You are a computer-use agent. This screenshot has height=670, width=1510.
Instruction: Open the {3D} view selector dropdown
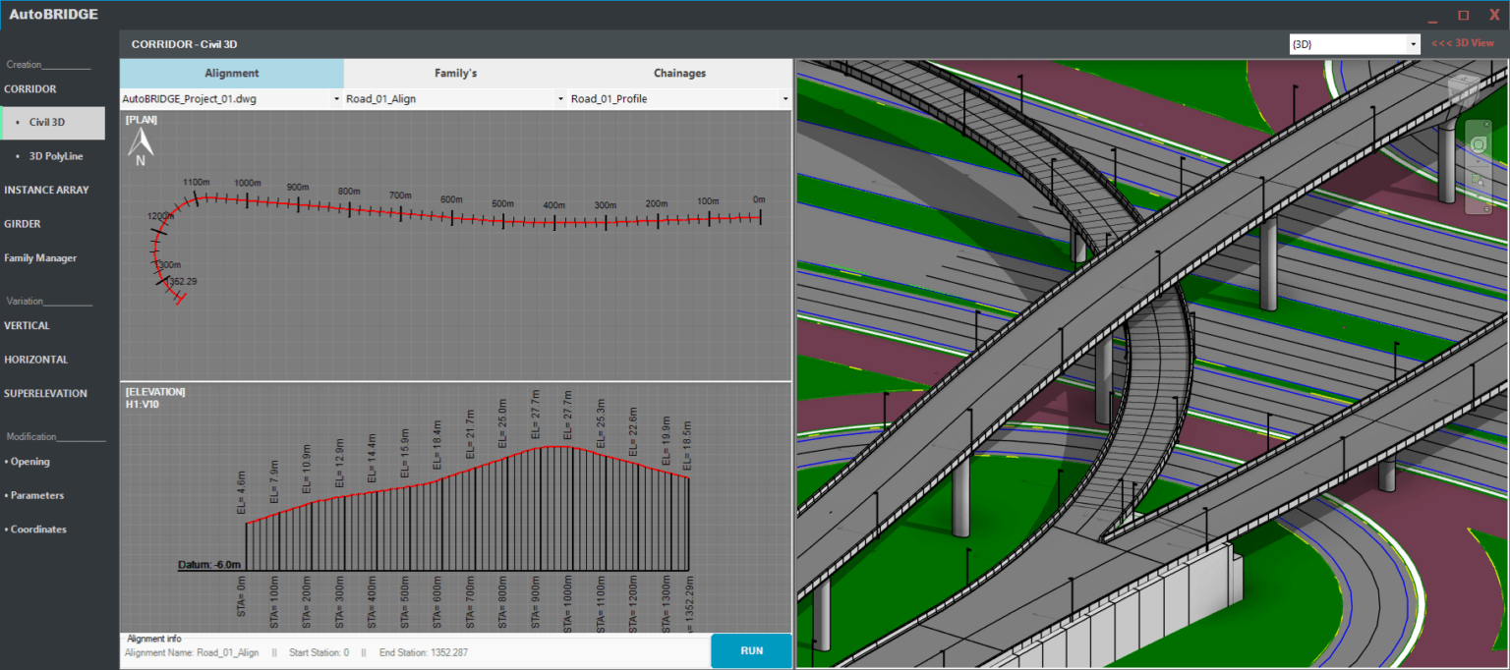1412,43
